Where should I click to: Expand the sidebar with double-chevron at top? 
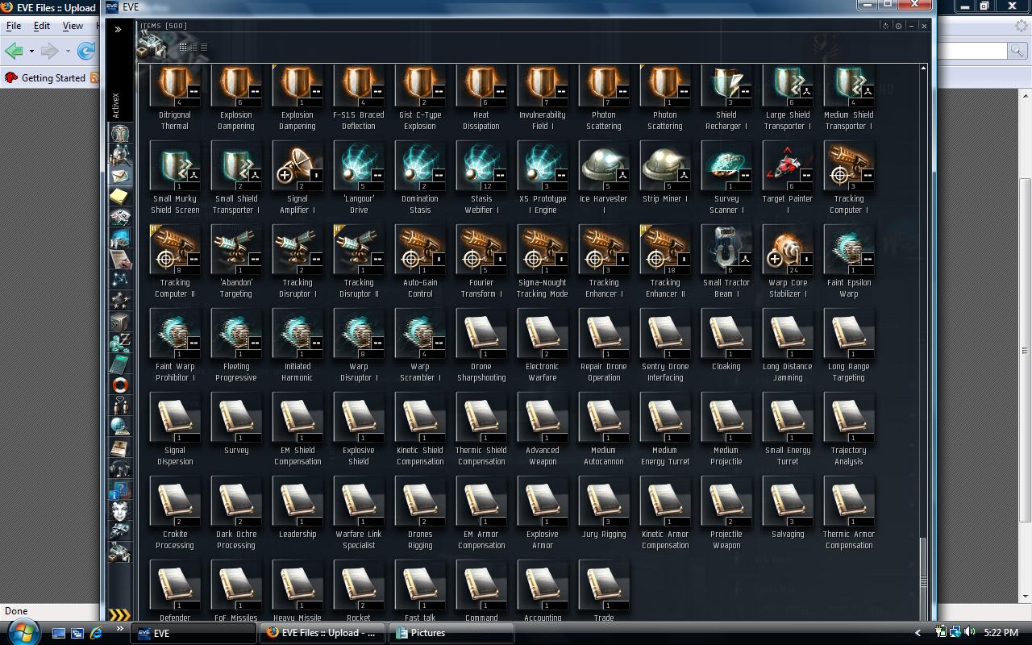pyautogui.click(x=118, y=29)
